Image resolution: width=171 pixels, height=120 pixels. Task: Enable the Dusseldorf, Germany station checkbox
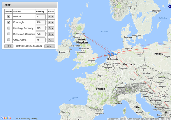tap(9, 34)
